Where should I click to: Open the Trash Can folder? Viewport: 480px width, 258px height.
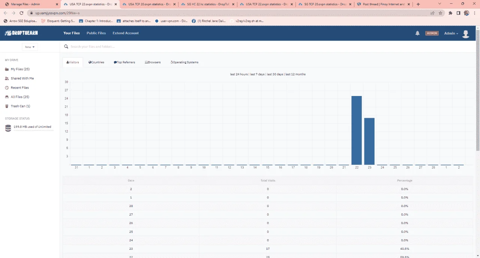click(x=18, y=106)
